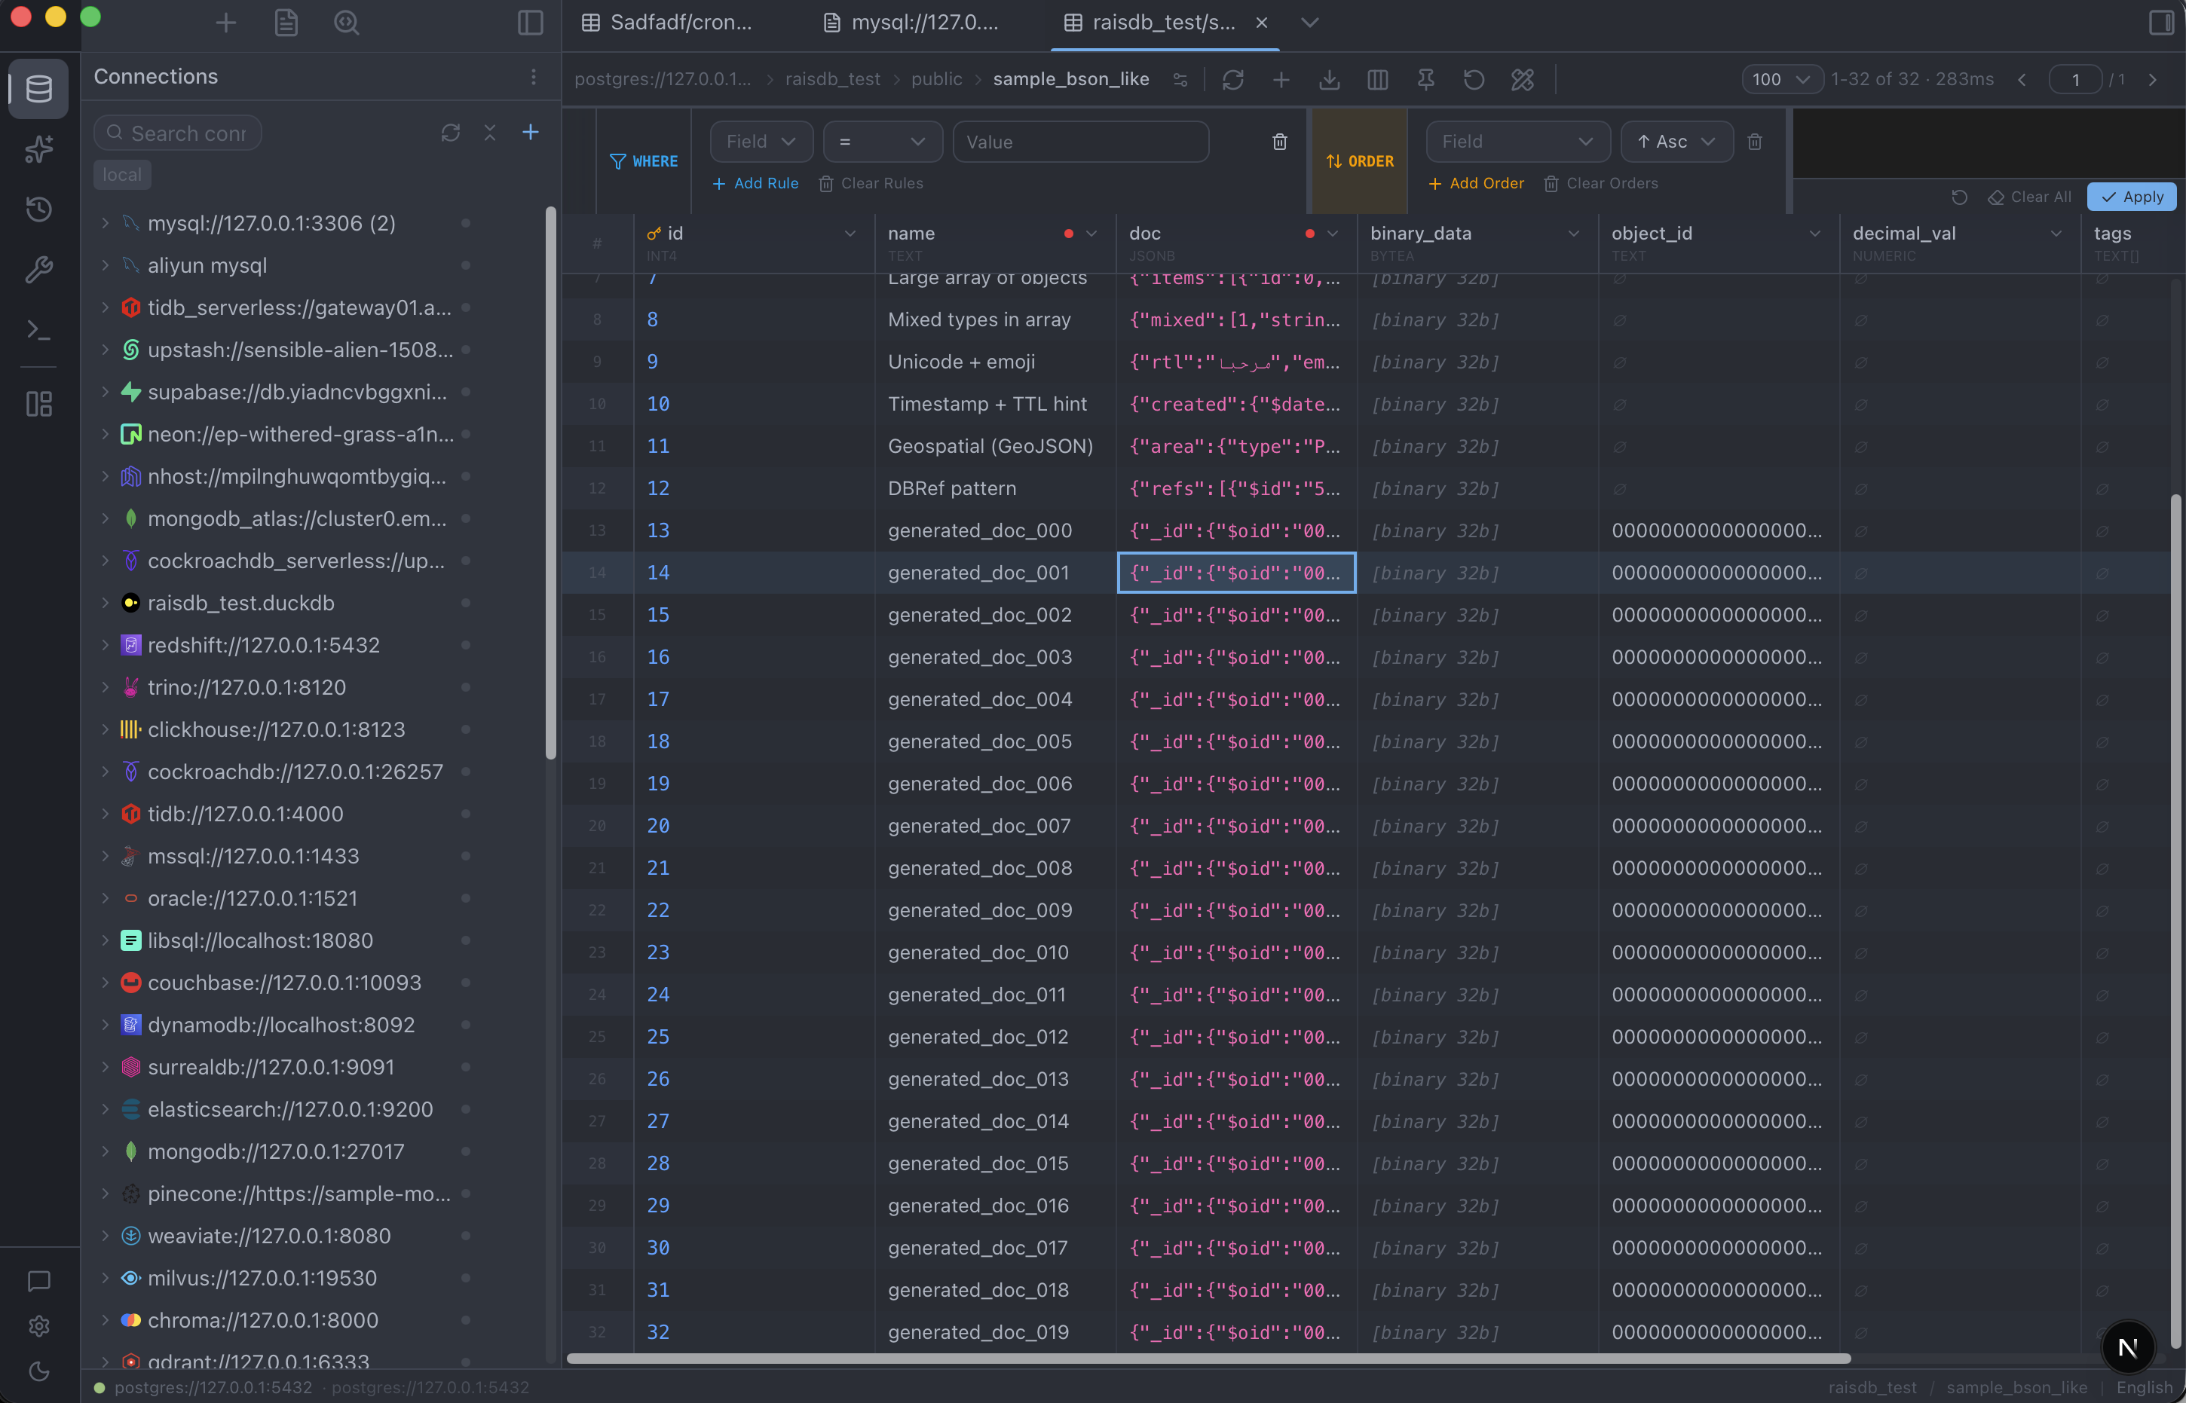Click the table vertical scrollbar
The height and width of the screenshot is (1403, 2186).
(x=2175, y=922)
